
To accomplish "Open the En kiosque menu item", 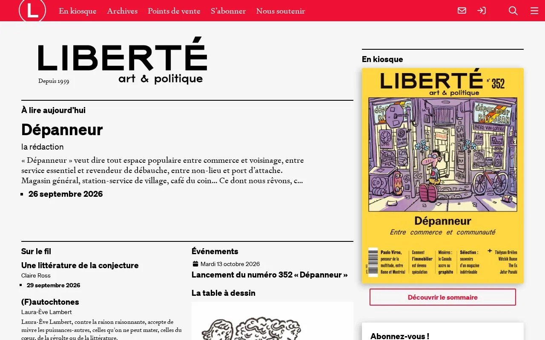I will pos(77,11).
